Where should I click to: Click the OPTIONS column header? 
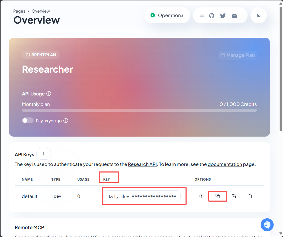click(203, 179)
